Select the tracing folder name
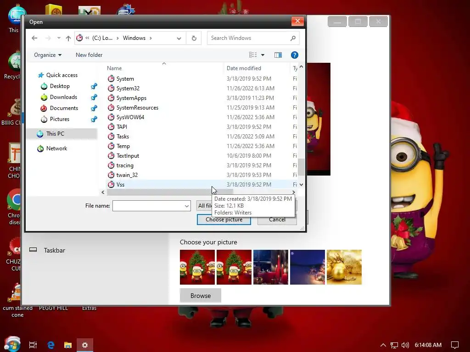 tap(125, 165)
